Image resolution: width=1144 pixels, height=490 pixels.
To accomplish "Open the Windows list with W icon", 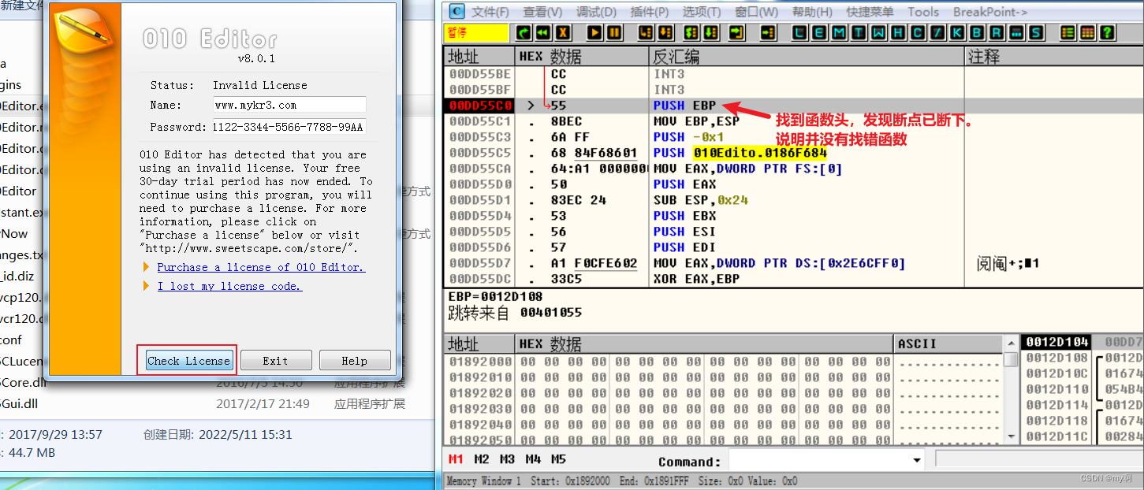I will [x=878, y=32].
